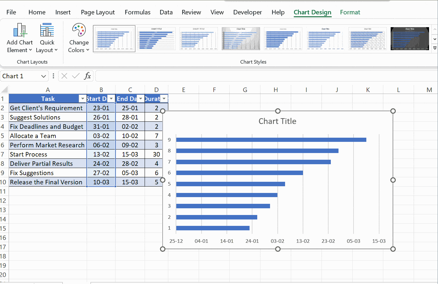Select cell 'Perform Market Research'
Image resolution: width=438 pixels, height=284 pixels.
tap(48, 145)
